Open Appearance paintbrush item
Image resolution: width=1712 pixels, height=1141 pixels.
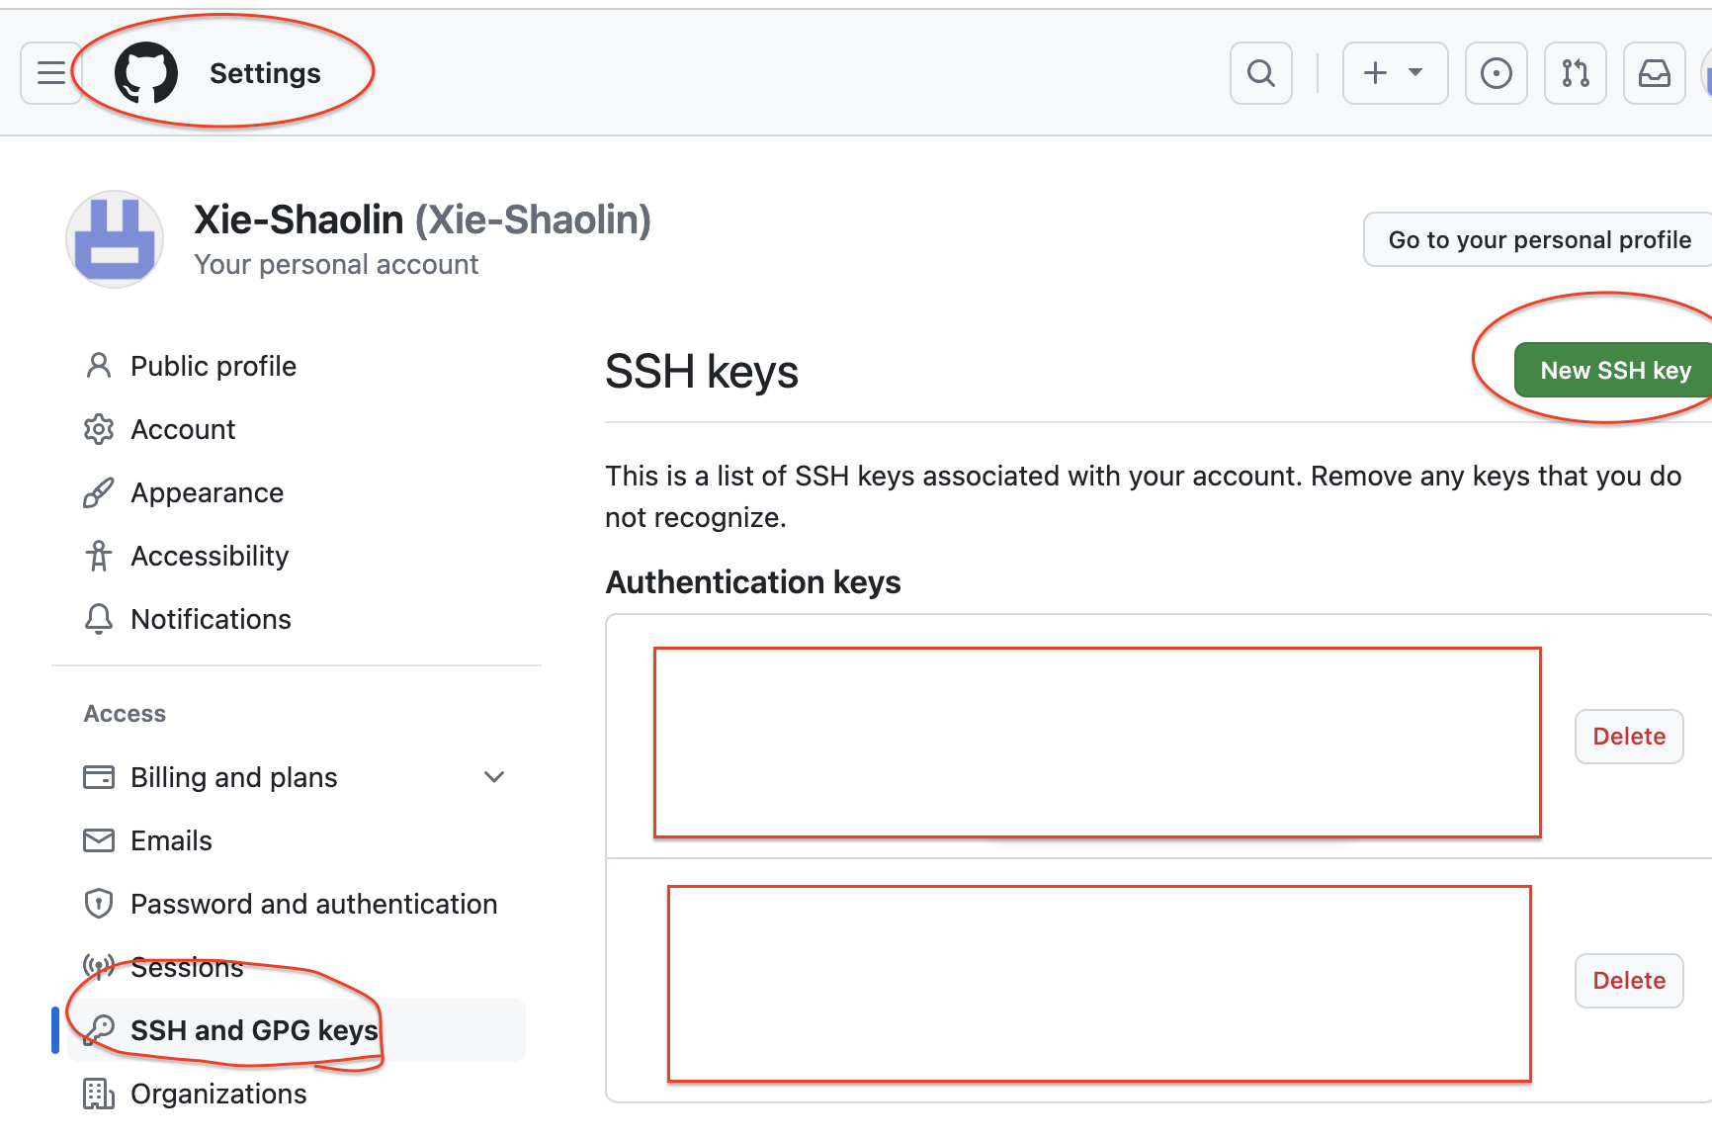(207, 492)
